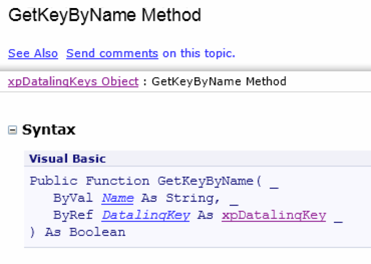Click the Function keyword in the code

tap(117, 181)
